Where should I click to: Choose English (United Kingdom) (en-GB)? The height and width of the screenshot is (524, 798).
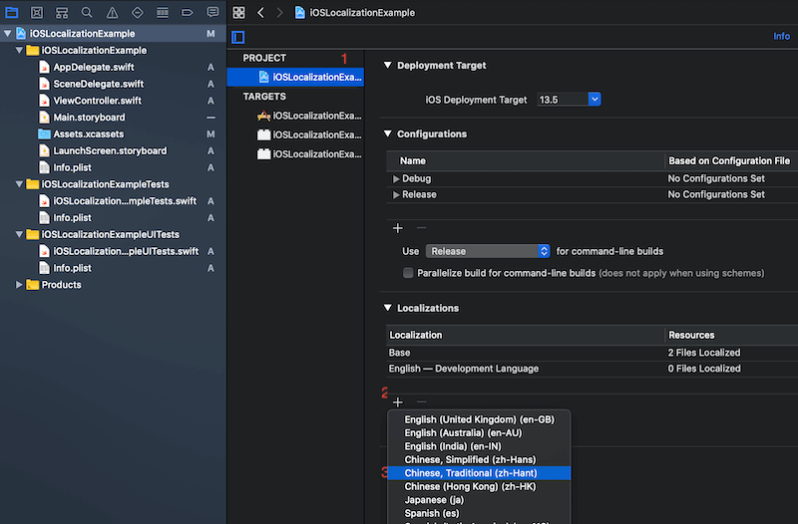point(479,419)
